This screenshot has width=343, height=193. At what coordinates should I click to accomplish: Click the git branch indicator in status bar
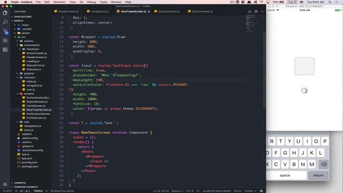click(x=8, y=191)
